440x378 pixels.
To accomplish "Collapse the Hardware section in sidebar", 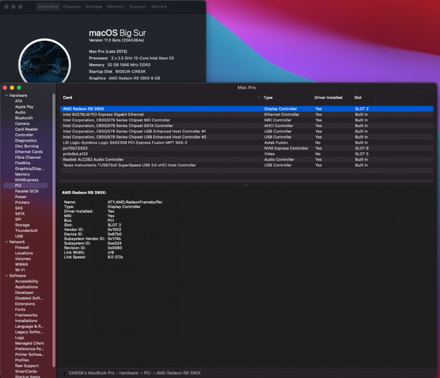I will pyautogui.click(x=7, y=95).
